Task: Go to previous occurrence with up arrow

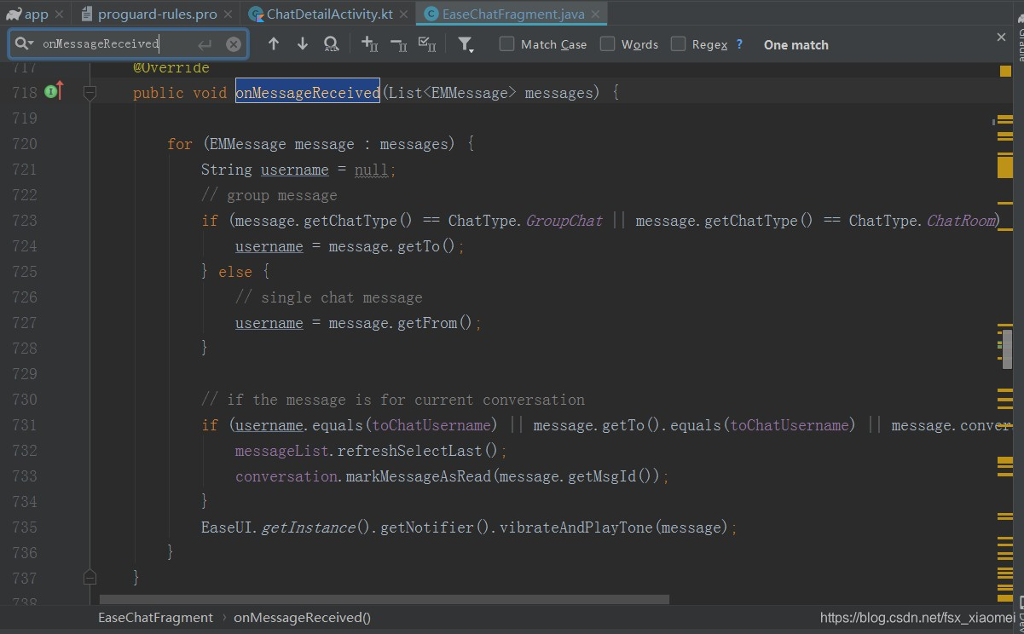Action: click(274, 44)
